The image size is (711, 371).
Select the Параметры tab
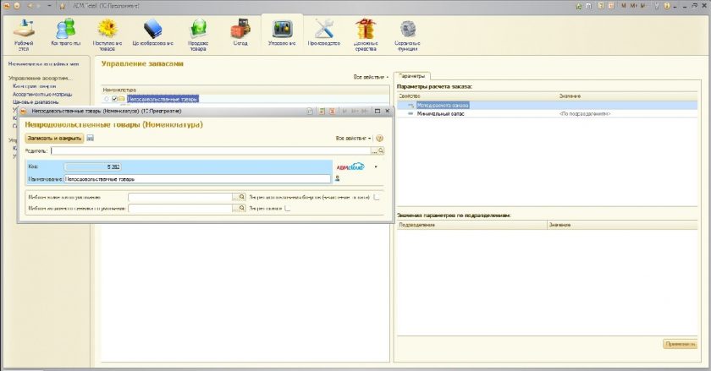tap(411, 76)
